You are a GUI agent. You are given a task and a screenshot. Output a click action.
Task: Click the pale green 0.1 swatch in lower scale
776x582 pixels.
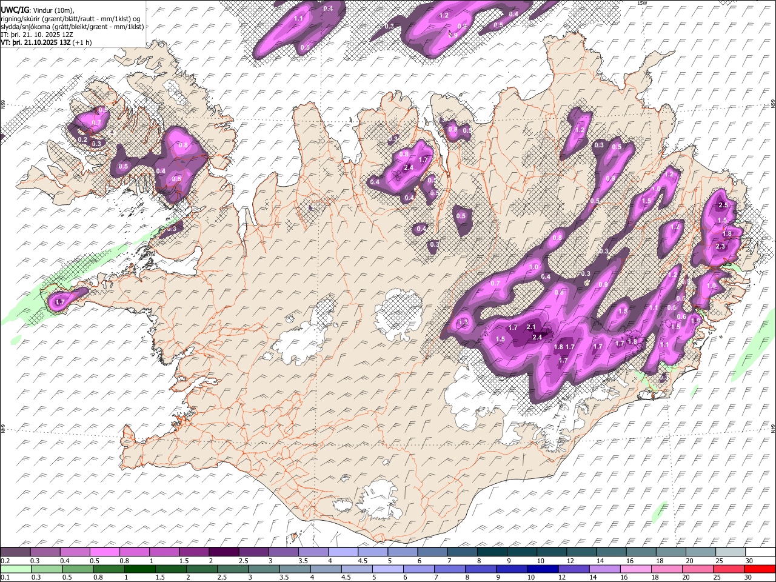(x=16, y=569)
